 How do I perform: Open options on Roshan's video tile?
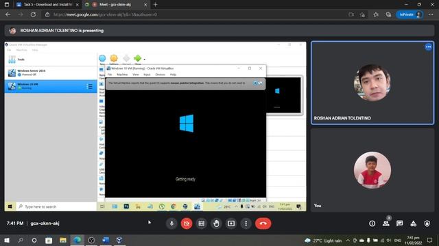(x=428, y=47)
